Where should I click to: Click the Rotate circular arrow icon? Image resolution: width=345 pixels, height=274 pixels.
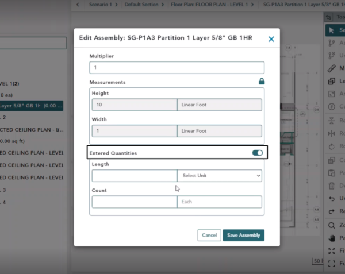click(x=331, y=146)
